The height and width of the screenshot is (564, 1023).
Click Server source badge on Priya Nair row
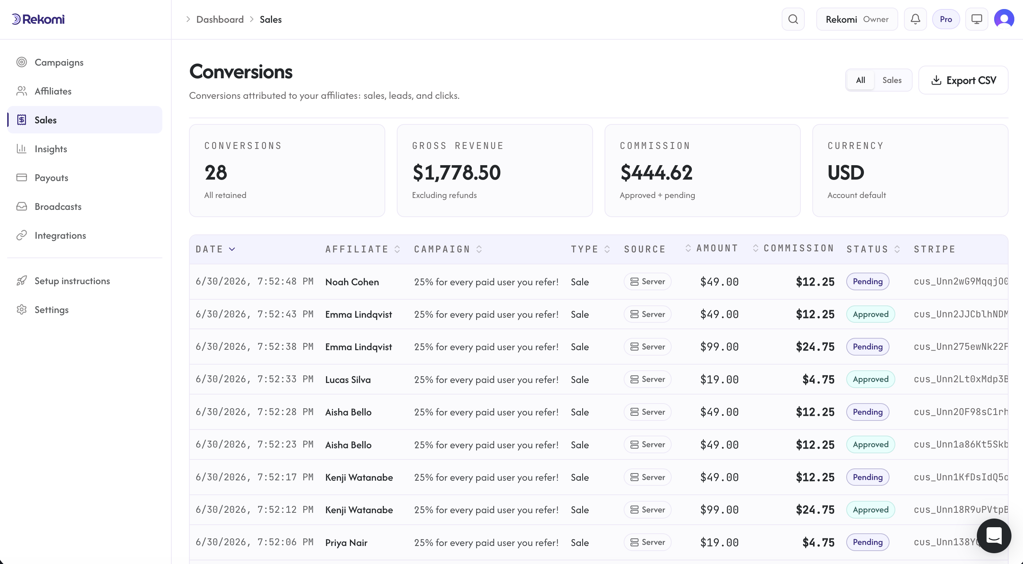click(647, 542)
